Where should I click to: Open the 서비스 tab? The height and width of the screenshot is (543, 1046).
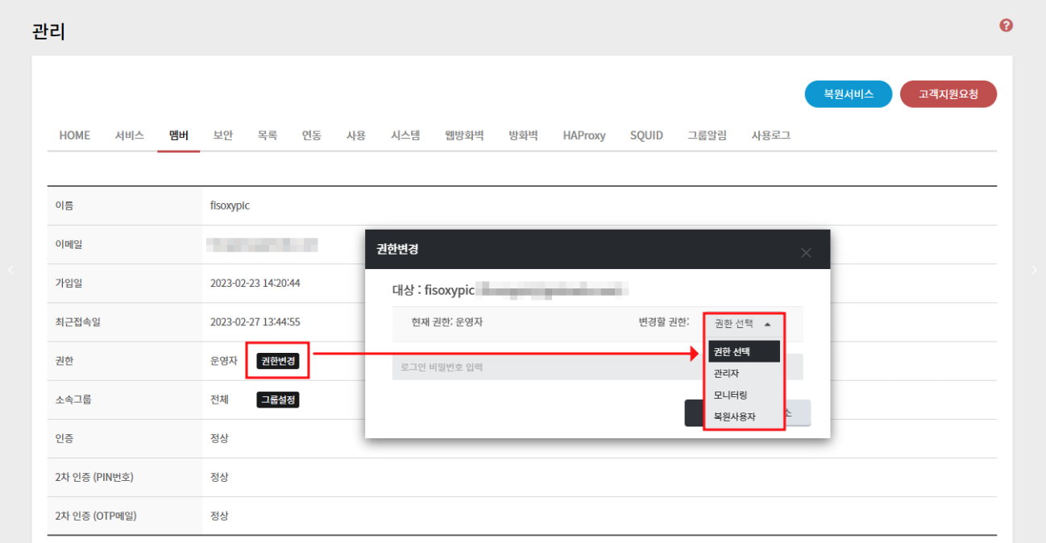(x=129, y=135)
